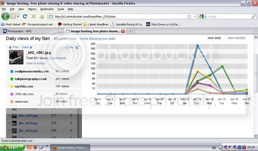Image resolution: width=258 pixels, height=151 pixels.
Task: Open the View in Album link
Action: click(35, 63)
